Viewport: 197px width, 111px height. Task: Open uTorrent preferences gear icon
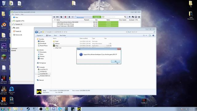pos(139,17)
